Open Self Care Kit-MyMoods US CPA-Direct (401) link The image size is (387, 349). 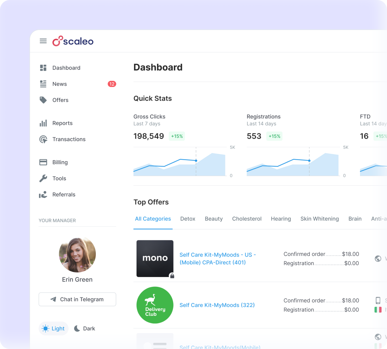218,259
